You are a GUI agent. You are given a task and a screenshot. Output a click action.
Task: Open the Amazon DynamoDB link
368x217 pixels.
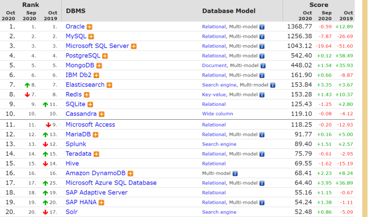(96, 173)
